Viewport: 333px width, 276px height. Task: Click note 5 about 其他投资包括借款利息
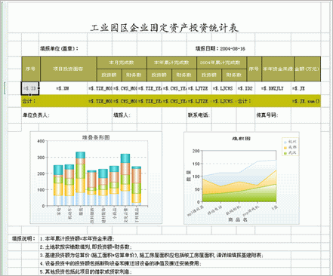coord(86,271)
